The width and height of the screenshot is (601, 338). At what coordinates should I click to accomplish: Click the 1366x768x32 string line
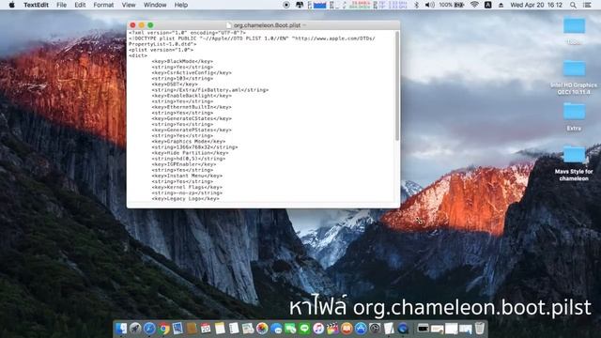[194, 147]
